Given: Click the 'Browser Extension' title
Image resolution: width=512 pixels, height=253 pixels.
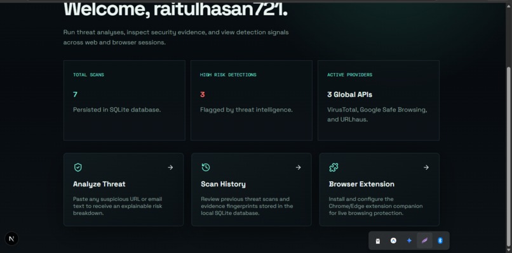Looking at the screenshot, I should (x=361, y=185).
